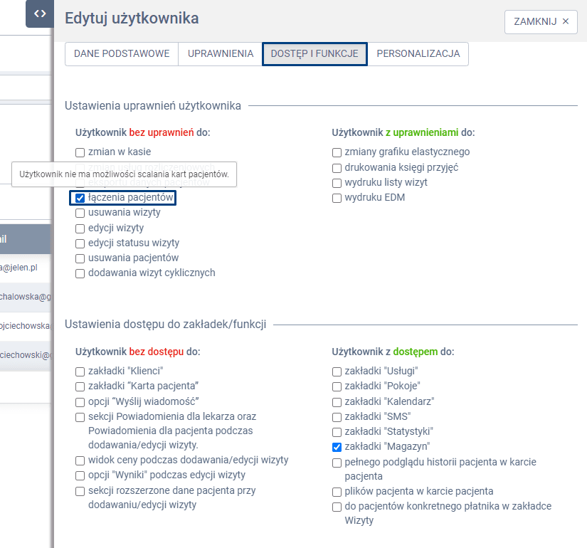
Task: Tick 'zmiany grafiku elastycznego' checkbox
Action: 337,152
